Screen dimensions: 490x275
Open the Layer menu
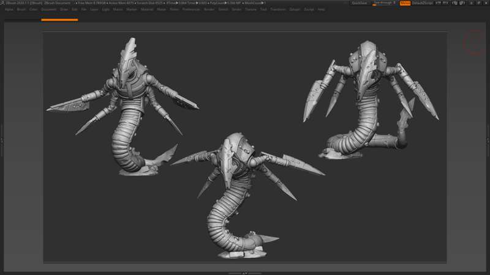[x=94, y=10]
